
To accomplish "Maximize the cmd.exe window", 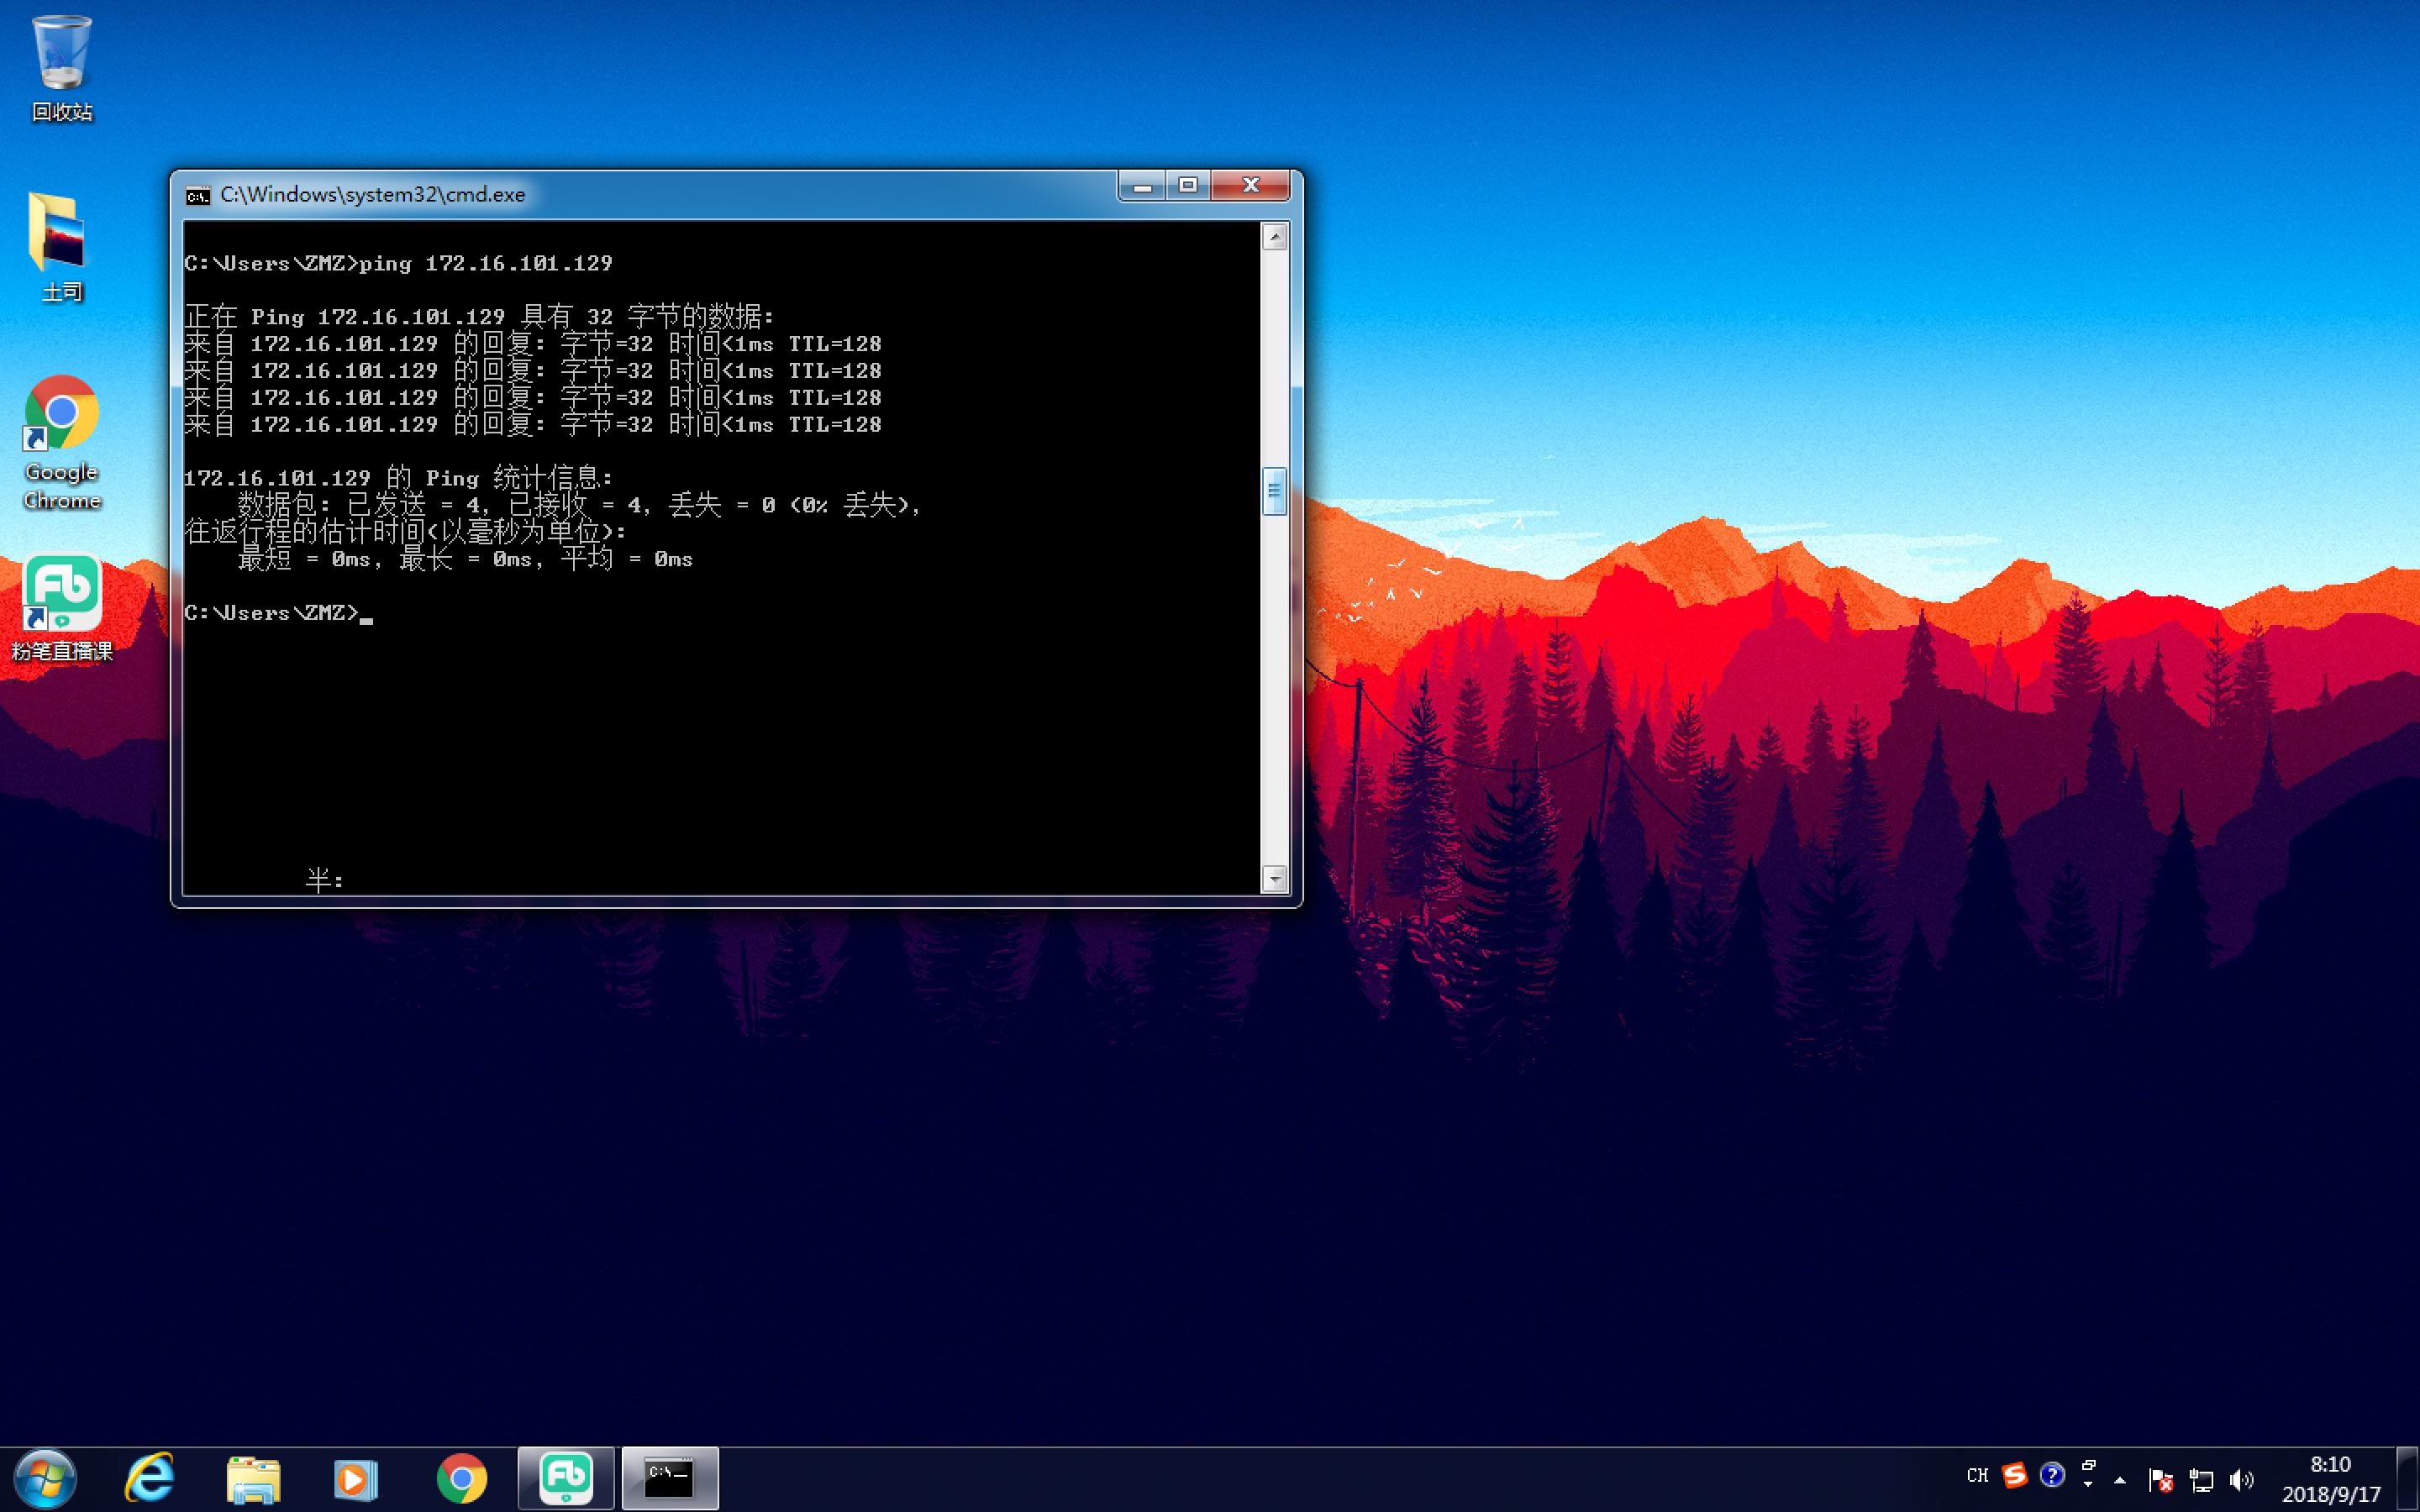I will click(x=1188, y=186).
